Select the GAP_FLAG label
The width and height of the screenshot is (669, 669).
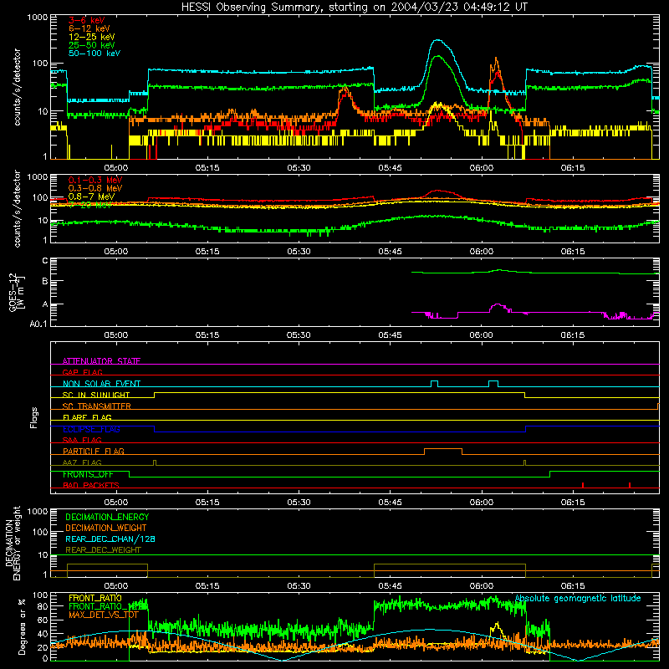point(82,372)
